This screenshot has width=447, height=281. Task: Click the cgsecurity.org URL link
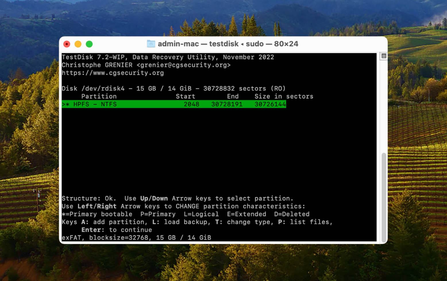click(x=113, y=73)
